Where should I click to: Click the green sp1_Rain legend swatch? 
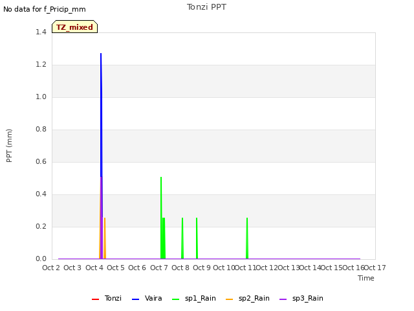175,299
